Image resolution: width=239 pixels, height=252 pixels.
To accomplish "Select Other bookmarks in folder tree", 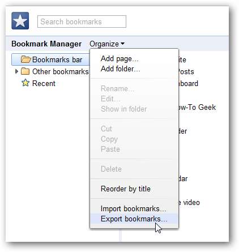I will pyautogui.click(x=60, y=71).
